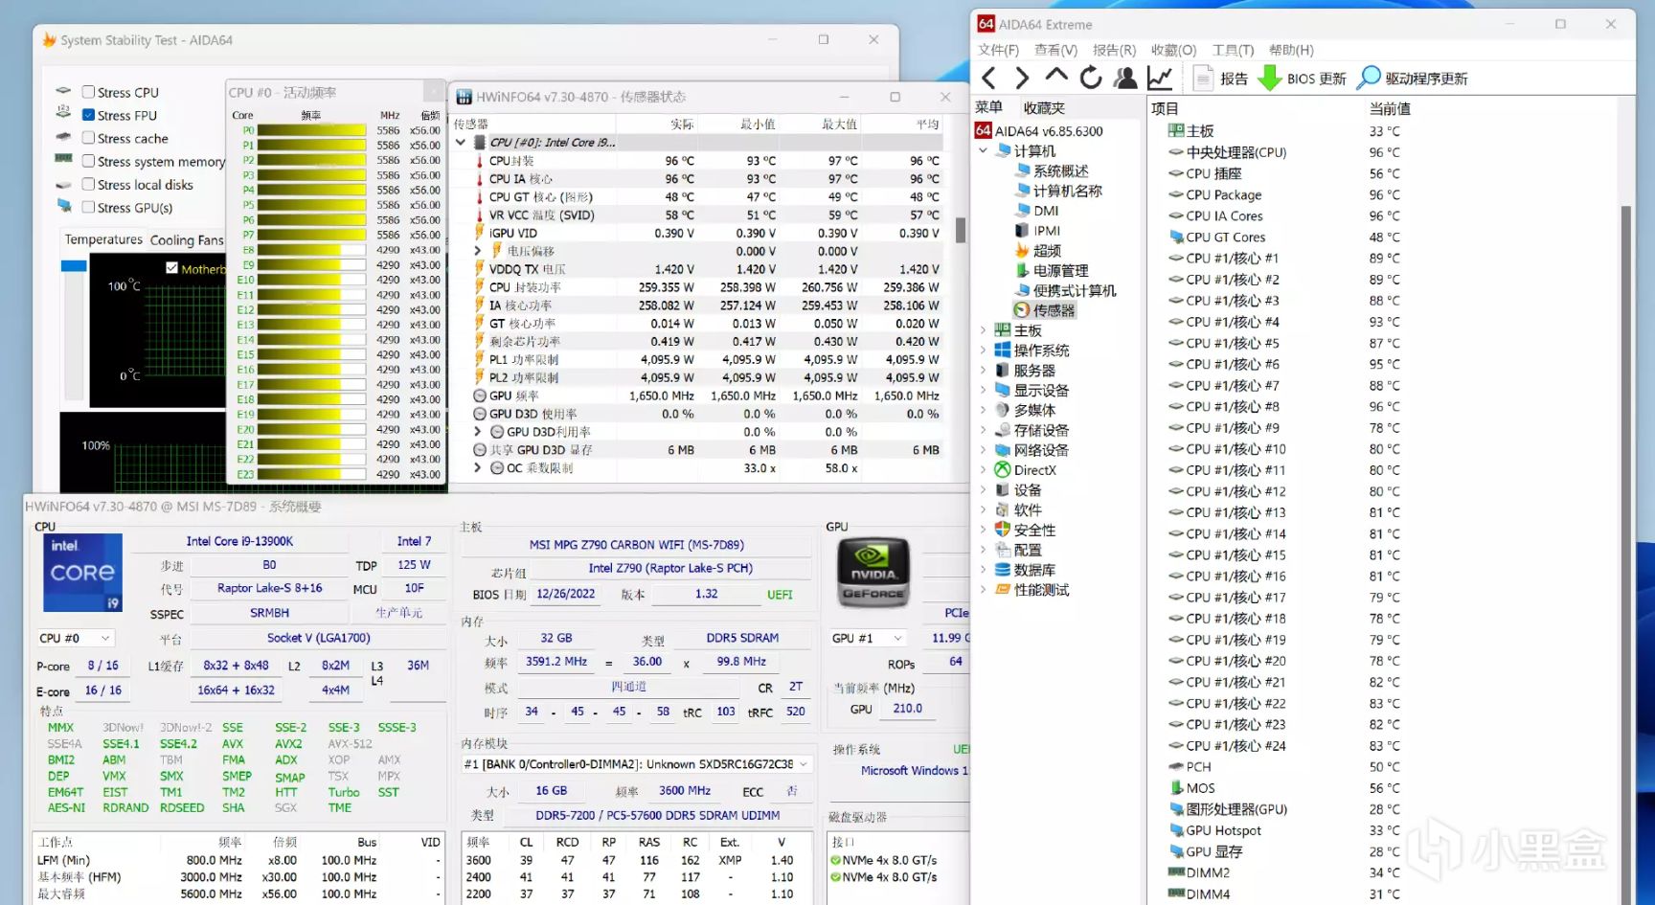Enable the Stress local disks checkbox
Image resolution: width=1655 pixels, height=905 pixels.
(88, 184)
